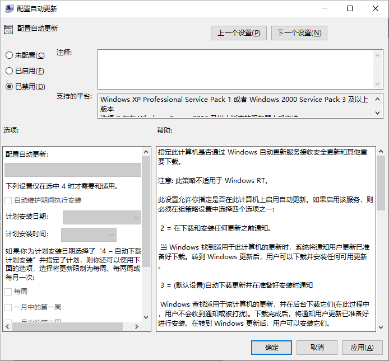Image resolution: width=389 pixels, height=361 pixels.
Task: Open the 计划安装时间 dropdown
Action: 89,235
